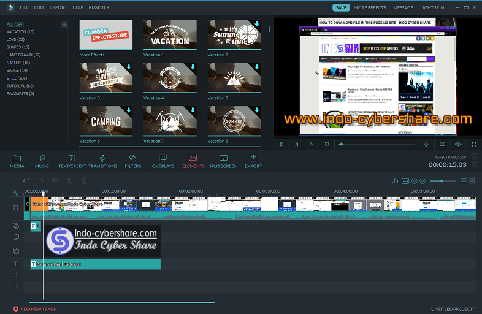The height and width of the screenshot is (314, 482).
Task: Switch to Light Skin
Action: (x=432, y=8)
